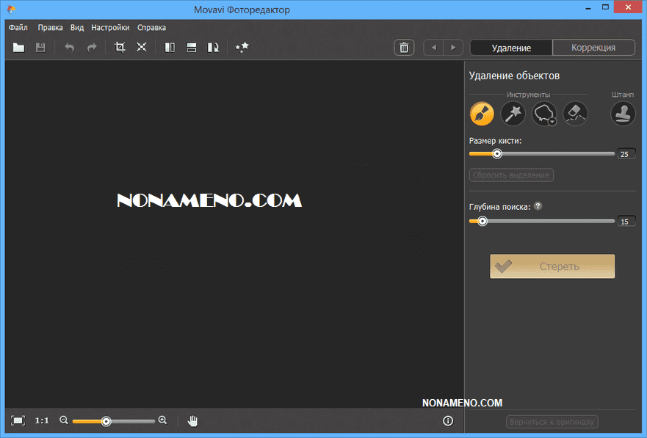647x438 pixels.
Task: Select the magic wand tool
Action: [x=513, y=113]
